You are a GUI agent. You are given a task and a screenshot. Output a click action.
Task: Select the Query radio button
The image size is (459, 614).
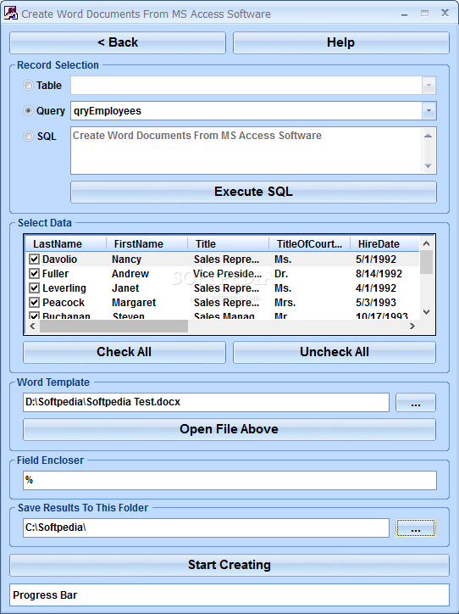click(28, 111)
